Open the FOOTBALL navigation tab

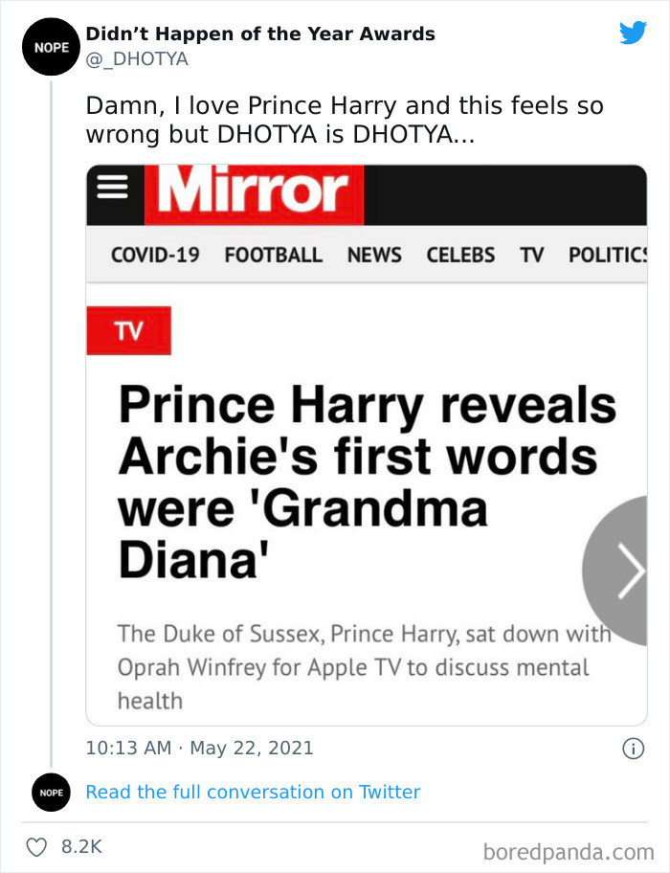(273, 255)
